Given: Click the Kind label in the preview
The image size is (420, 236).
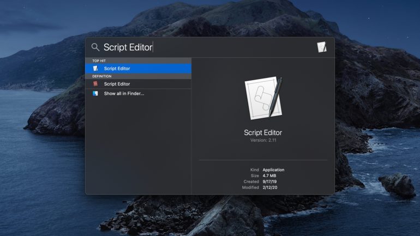Looking at the screenshot, I should [x=255, y=170].
